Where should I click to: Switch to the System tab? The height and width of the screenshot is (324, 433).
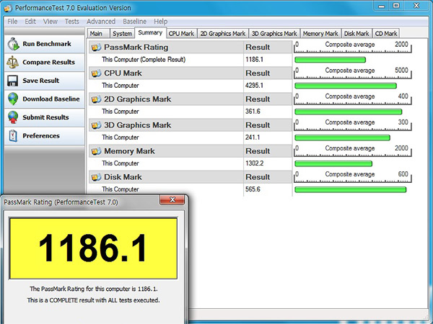point(122,33)
